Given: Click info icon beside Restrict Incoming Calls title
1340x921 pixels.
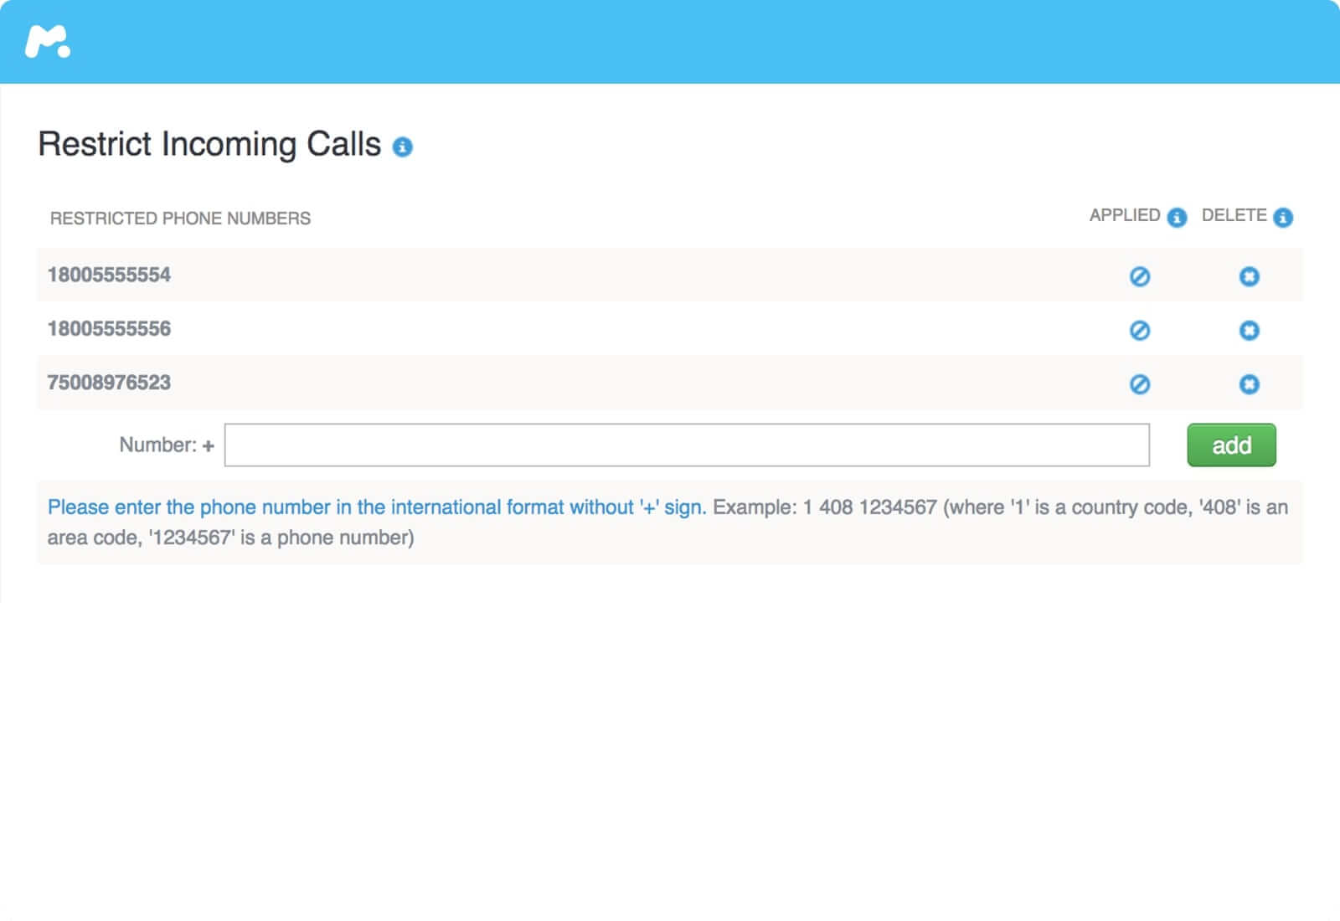Looking at the screenshot, I should [403, 147].
